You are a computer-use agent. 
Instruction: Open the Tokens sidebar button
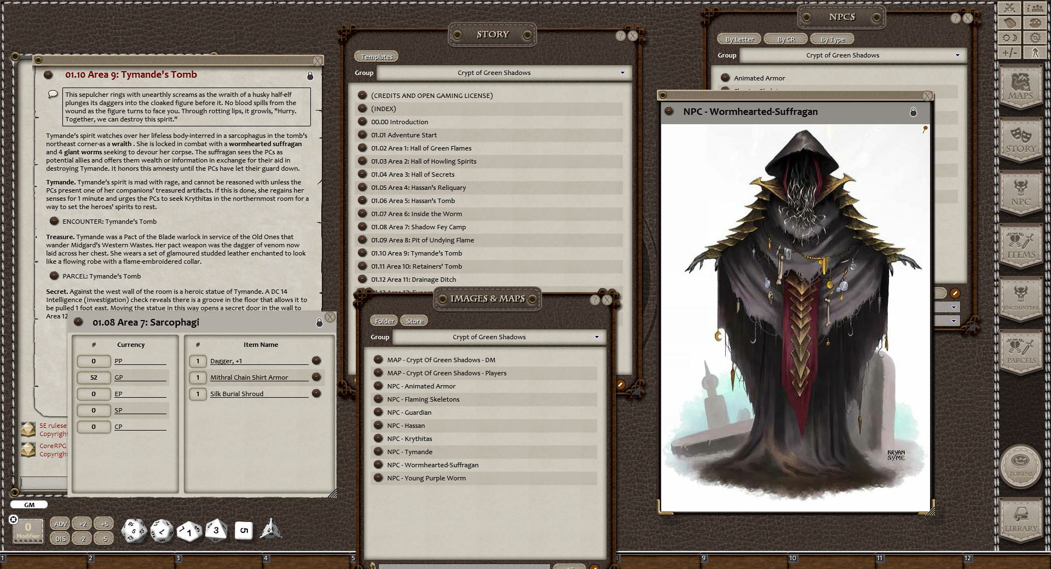1021,466
